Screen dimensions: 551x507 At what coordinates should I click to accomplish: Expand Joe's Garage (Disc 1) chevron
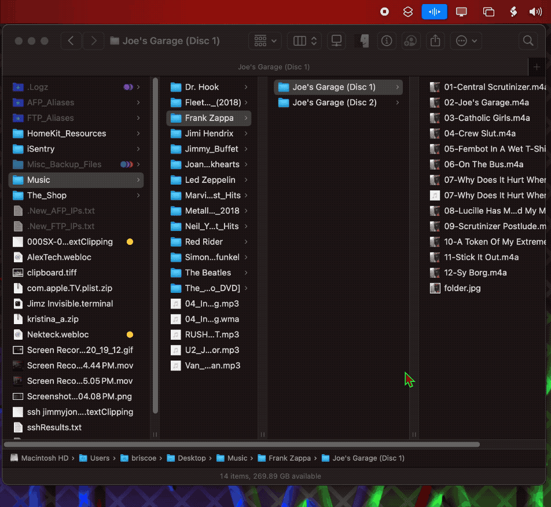[398, 87]
